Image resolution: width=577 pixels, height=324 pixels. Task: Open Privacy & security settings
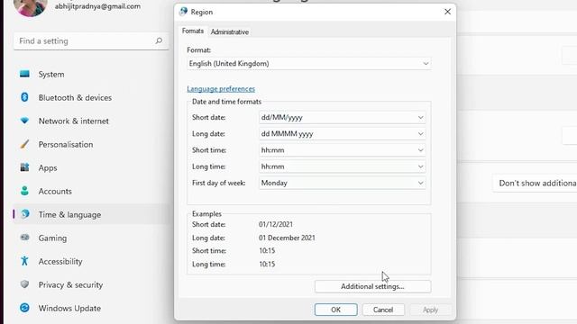[x=91, y=284]
